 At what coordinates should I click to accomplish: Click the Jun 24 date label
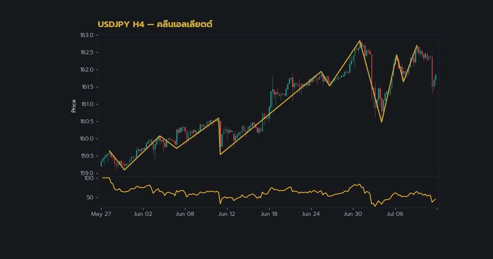click(x=311, y=214)
